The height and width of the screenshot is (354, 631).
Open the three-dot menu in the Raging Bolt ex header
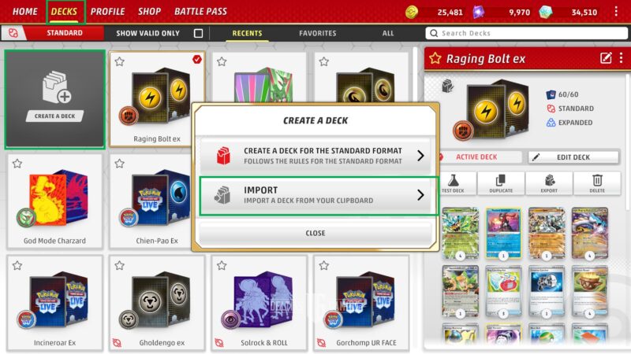(621, 58)
